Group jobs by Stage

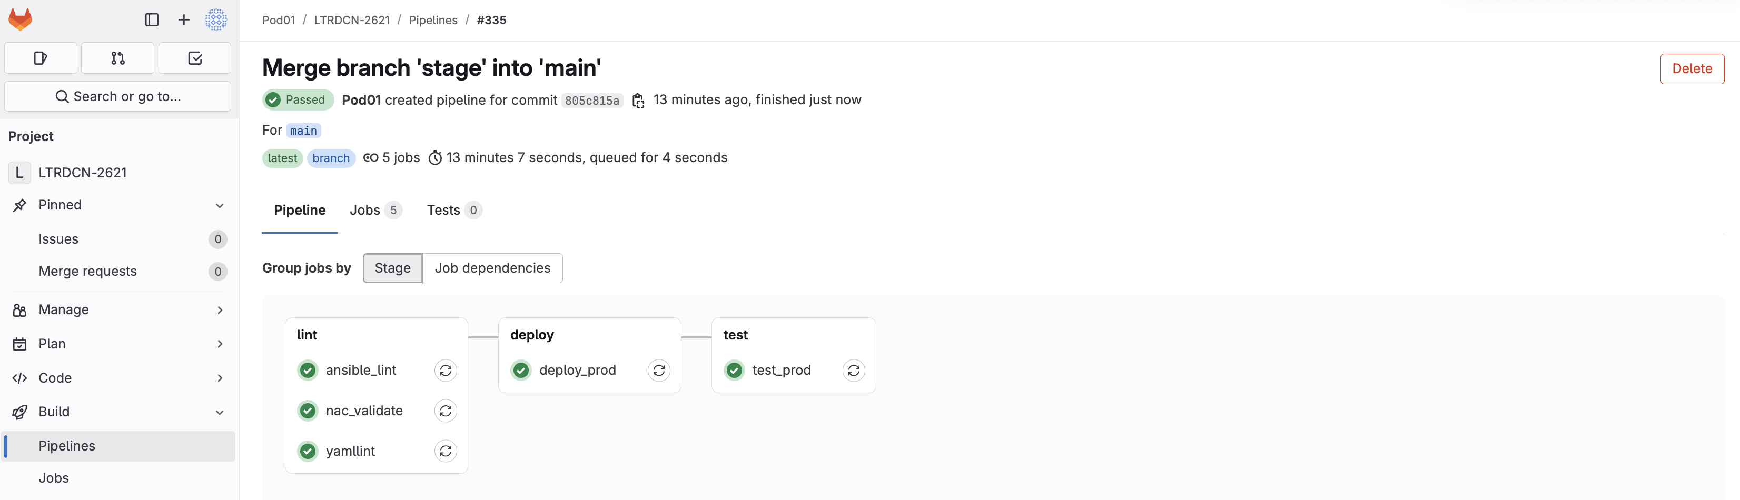pyautogui.click(x=392, y=268)
